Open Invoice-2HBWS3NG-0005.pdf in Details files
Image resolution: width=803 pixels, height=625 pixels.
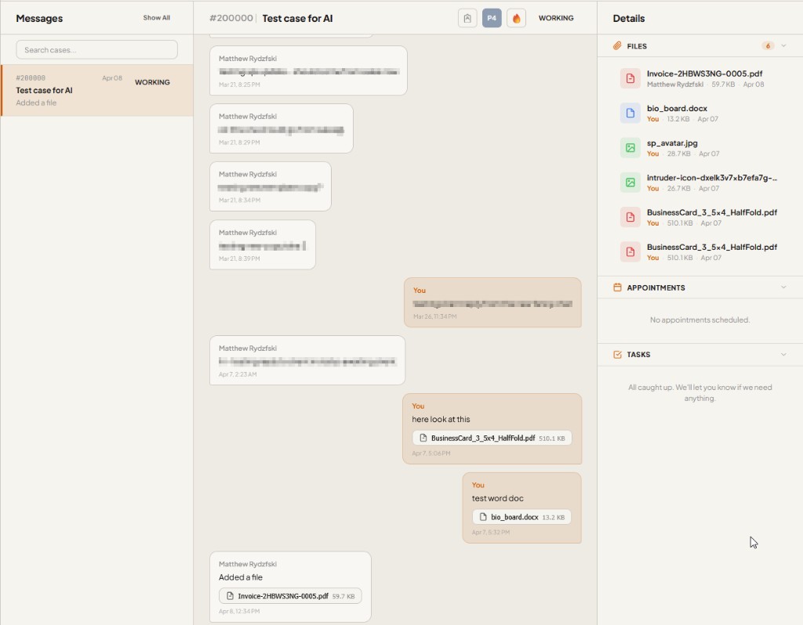click(704, 74)
